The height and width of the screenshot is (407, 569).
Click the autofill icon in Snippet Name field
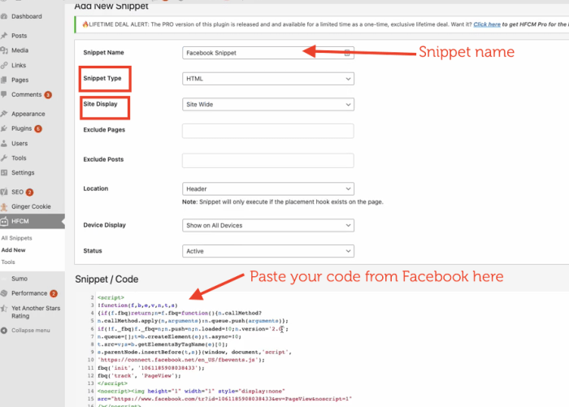(x=347, y=53)
